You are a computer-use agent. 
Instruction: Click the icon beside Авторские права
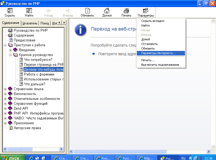click(x=11, y=128)
